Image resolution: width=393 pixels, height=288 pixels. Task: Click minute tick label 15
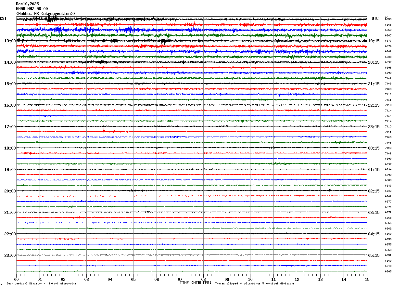367,279
